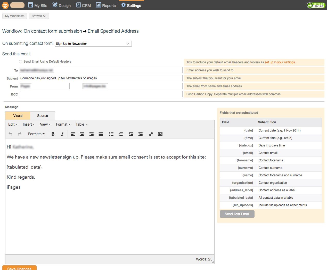Undo the last edit in the editor
The width and height of the screenshot is (327, 270).
(x=10, y=134)
